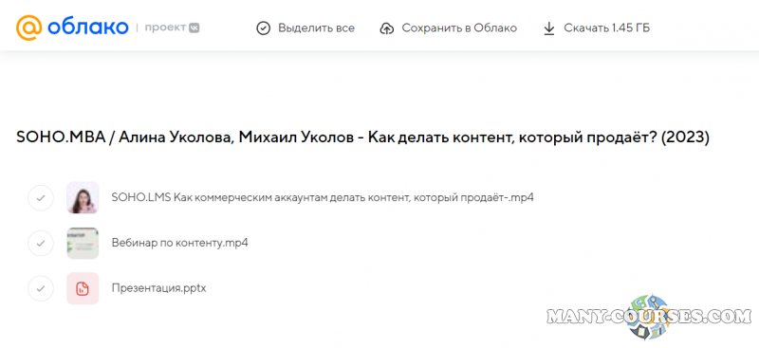Open the SOHO.LMS video thumbnail
The image size is (759, 348).
coord(83,197)
